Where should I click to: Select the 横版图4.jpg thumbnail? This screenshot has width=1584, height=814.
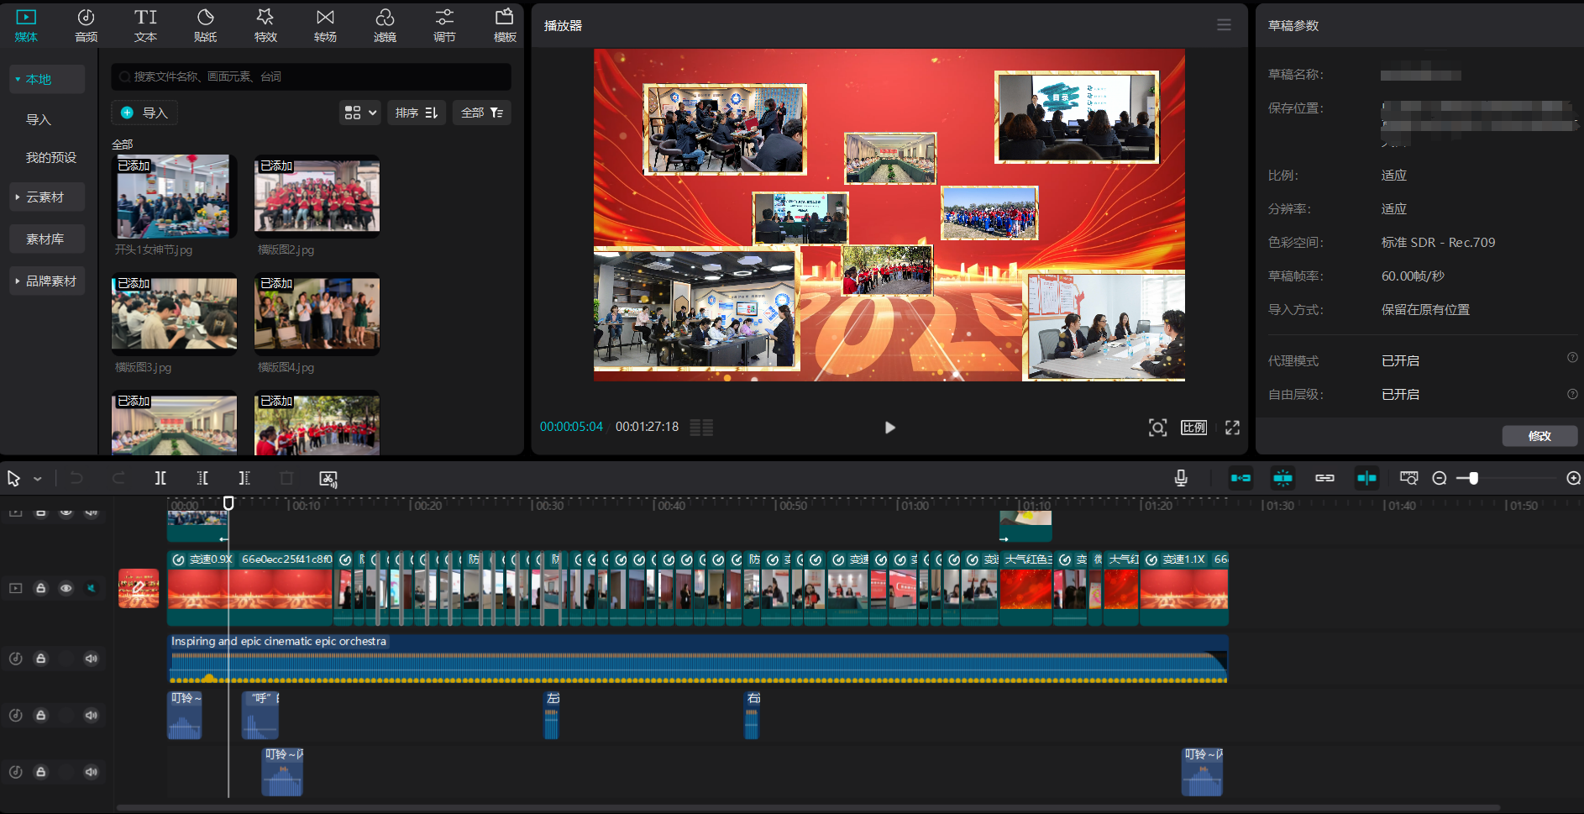[x=317, y=313]
